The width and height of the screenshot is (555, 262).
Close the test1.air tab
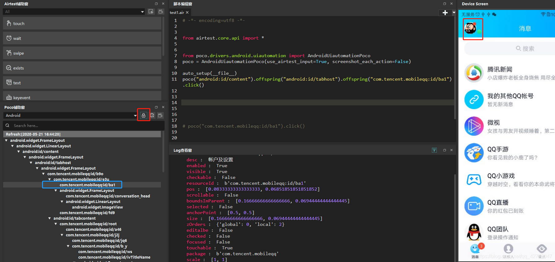187,12
